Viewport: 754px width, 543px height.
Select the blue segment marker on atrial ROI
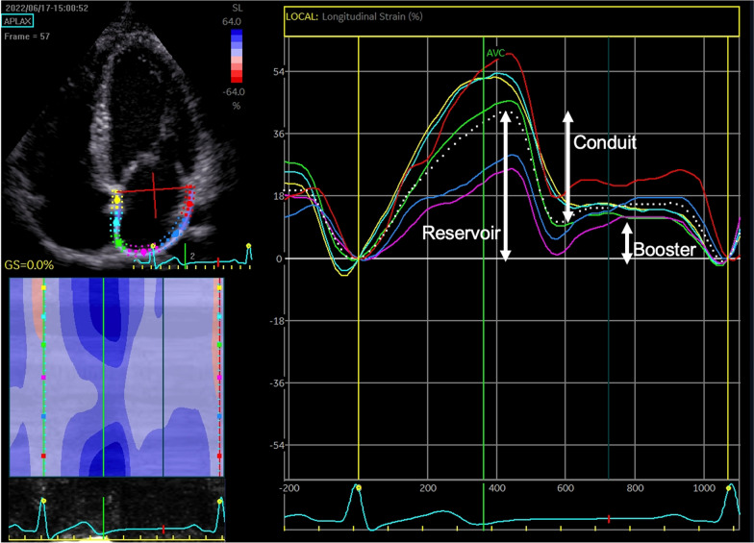175,235
